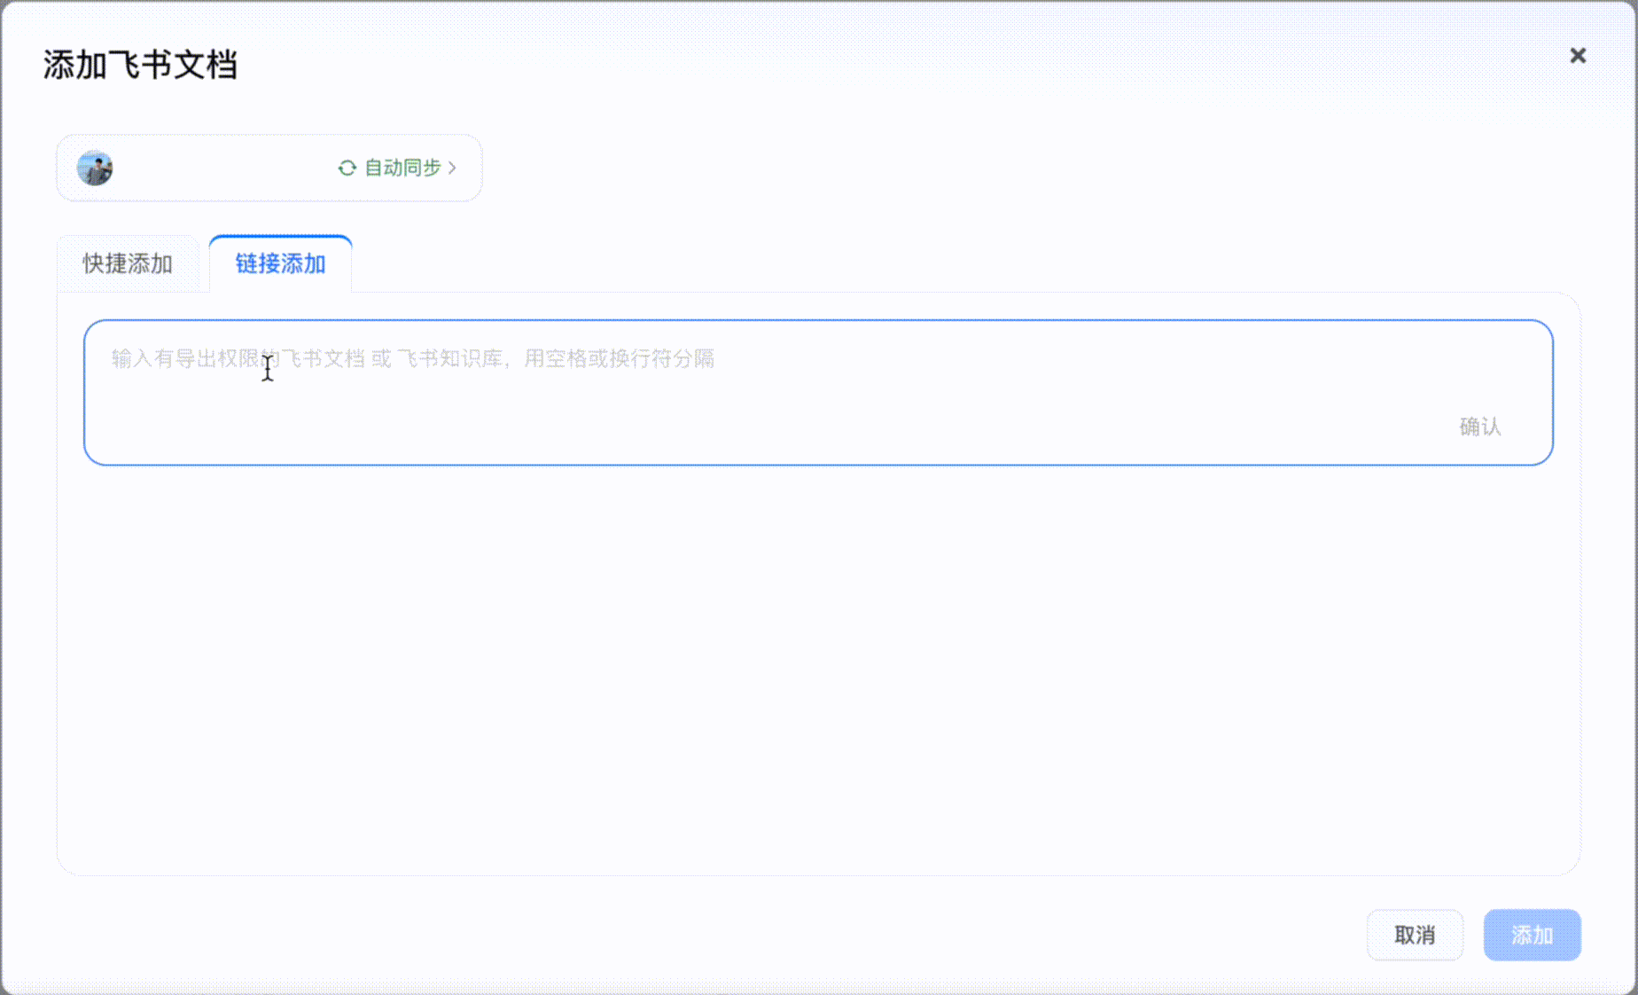Select the 链接添加 tab
The height and width of the screenshot is (995, 1638).
pos(280,263)
